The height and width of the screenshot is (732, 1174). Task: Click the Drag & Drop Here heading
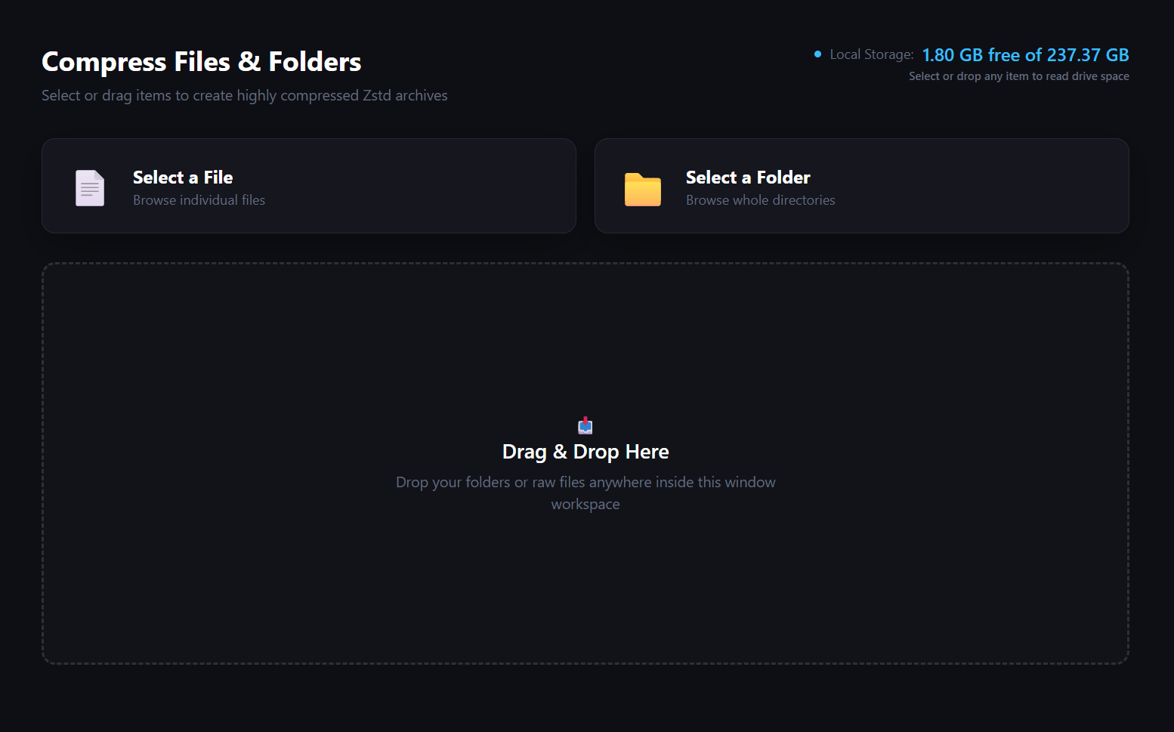pos(585,452)
